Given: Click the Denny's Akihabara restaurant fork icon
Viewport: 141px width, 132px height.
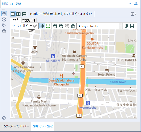Looking at the screenshot, I should (61, 76).
